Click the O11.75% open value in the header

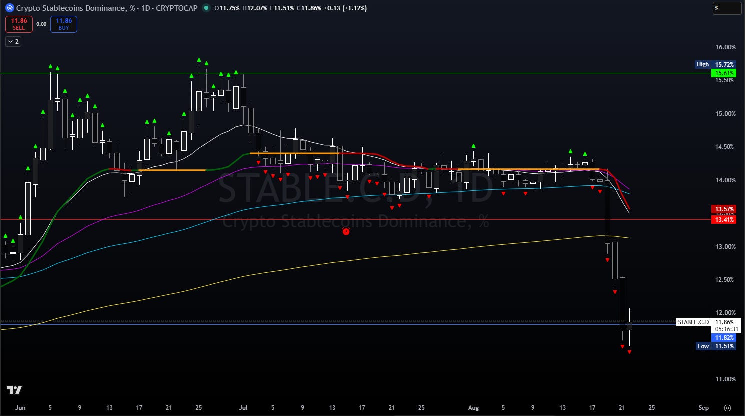[227, 8]
